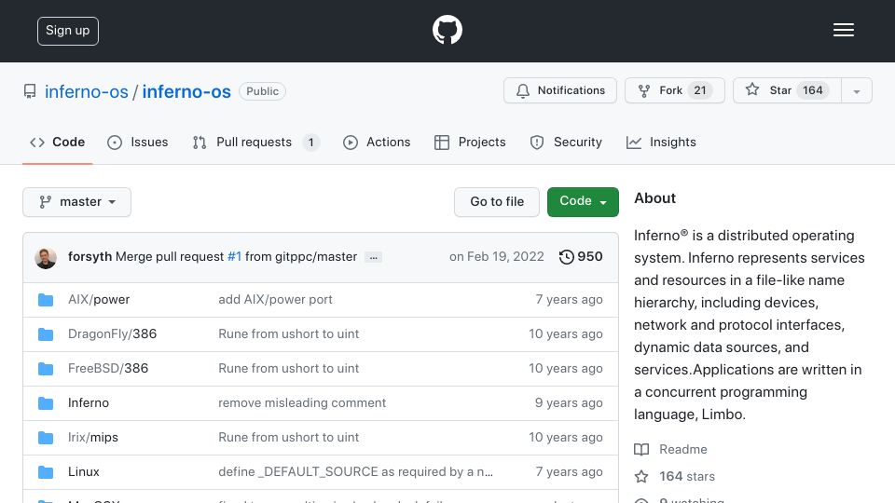Click the Linux folder icon
The width and height of the screenshot is (895, 503).
point(46,472)
